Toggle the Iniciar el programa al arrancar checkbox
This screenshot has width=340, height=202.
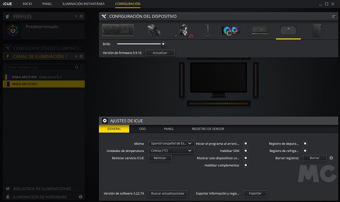pos(246,143)
